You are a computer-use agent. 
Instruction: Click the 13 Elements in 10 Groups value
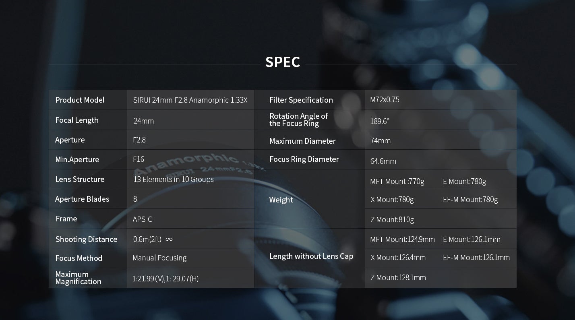tap(174, 179)
